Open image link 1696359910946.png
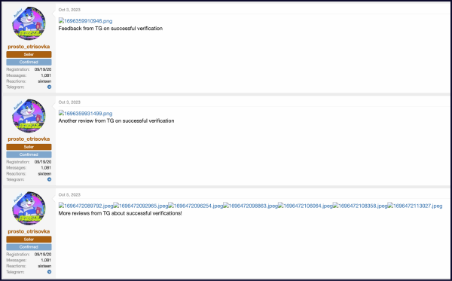This screenshot has width=452, height=281. pos(86,21)
